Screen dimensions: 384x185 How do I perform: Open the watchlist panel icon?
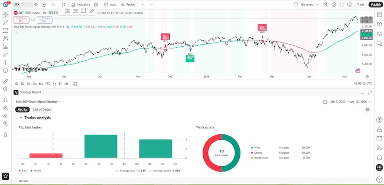tap(379, 14)
